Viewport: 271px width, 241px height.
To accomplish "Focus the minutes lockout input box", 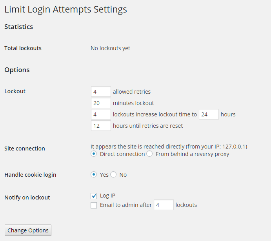I will 101,103.
